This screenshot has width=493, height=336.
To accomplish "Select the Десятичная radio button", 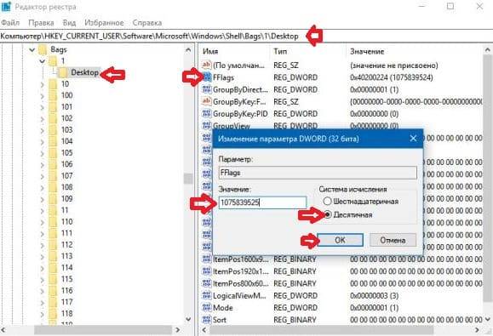I will [x=327, y=214].
